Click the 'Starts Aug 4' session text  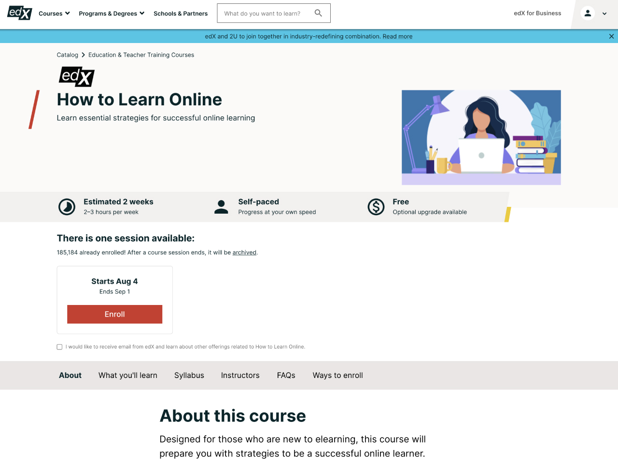(114, 281)
